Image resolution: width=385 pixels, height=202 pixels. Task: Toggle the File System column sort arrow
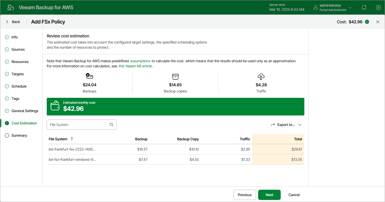point(72,139)
